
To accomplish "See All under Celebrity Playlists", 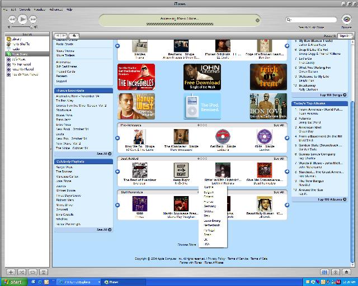I will tap(104, 230).
